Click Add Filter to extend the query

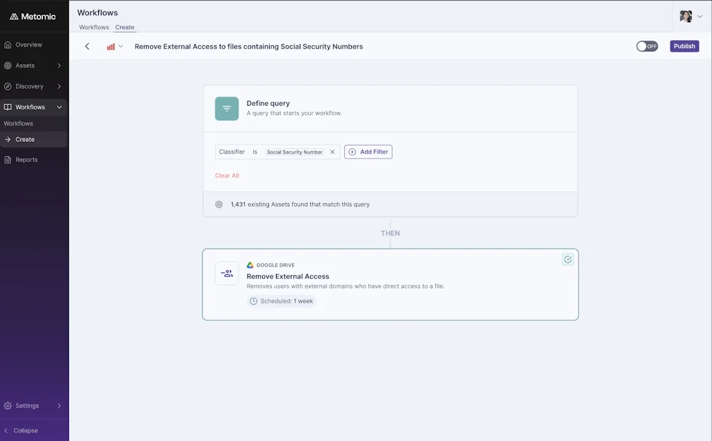click(x=368, y=152)
